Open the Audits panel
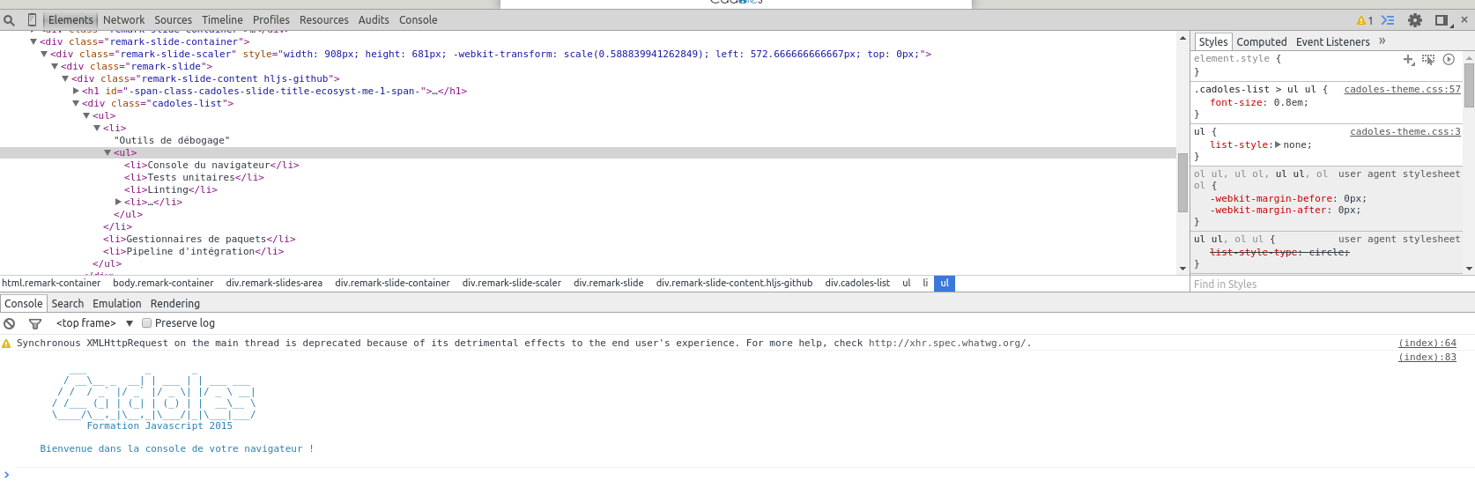Viewport: 1475px width, 503px height. coord(374,19)
